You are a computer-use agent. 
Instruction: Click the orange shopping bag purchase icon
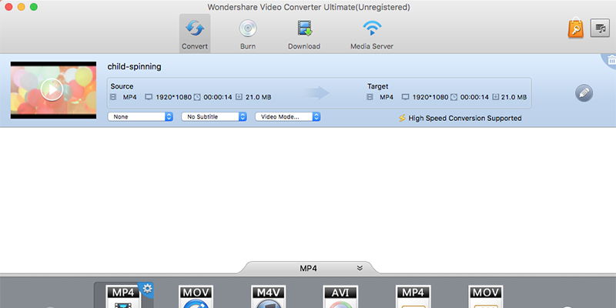pos(575,28)
